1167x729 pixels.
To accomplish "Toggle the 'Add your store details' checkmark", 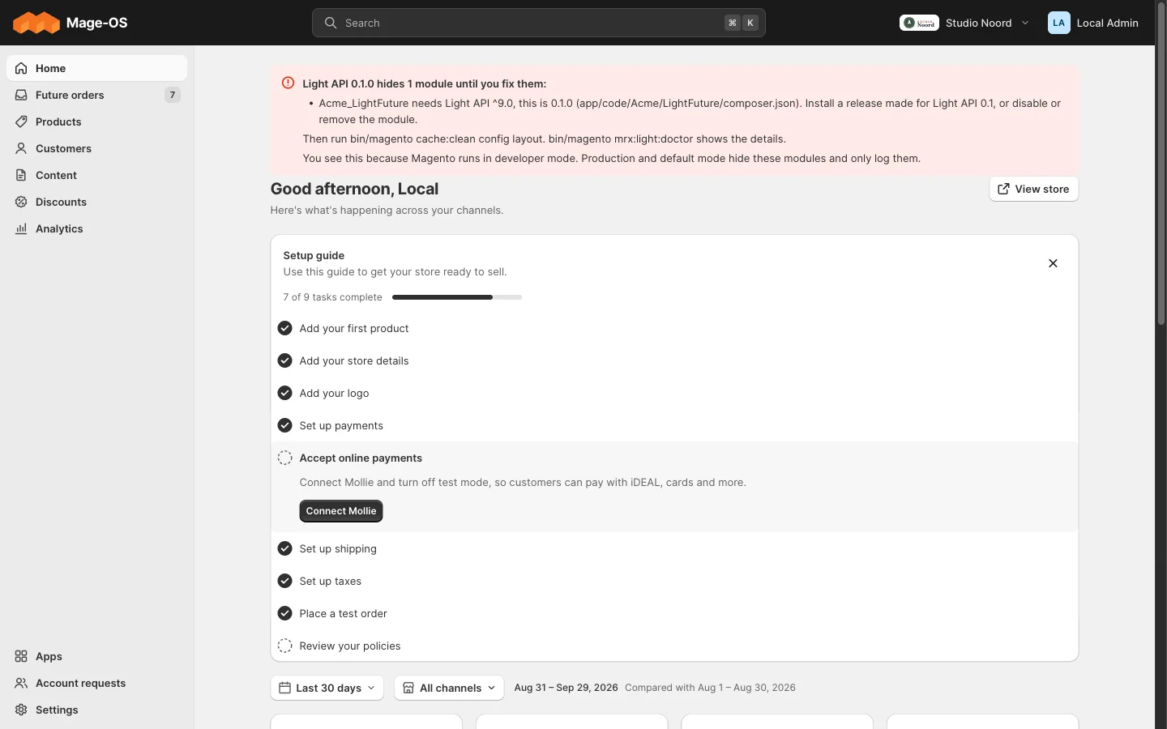I will pyautogui.click(x=284, y=360).
